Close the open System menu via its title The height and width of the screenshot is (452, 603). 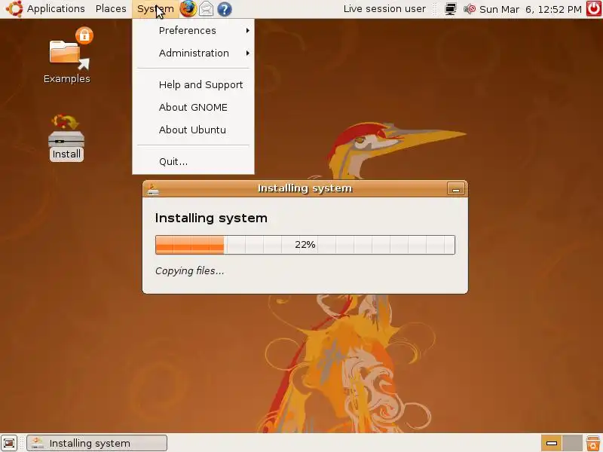155,9
